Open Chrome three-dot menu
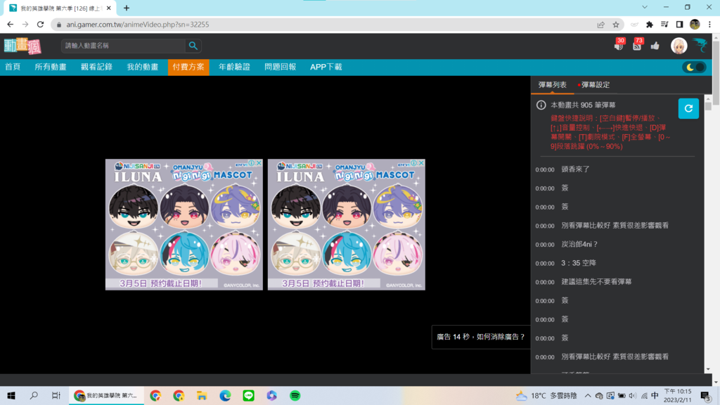Viewport: 720px width, 405px height. click(710, 25)
